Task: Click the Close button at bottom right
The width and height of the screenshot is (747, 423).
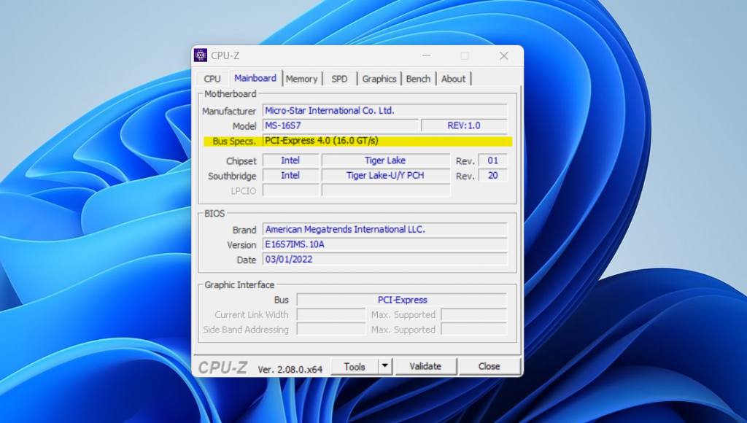Action: click(x=489, y=366)
